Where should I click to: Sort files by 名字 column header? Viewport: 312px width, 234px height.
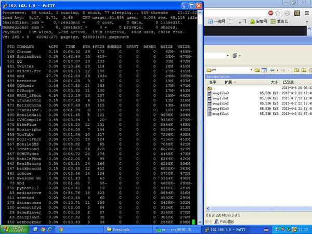coord(213,82)
